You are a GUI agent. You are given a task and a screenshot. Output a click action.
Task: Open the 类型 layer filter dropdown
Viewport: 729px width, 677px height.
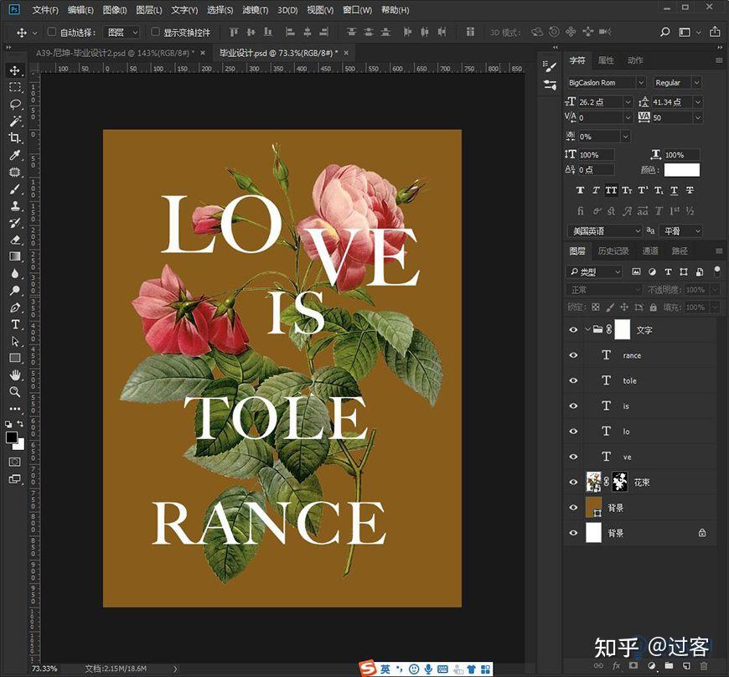point(594,272)
